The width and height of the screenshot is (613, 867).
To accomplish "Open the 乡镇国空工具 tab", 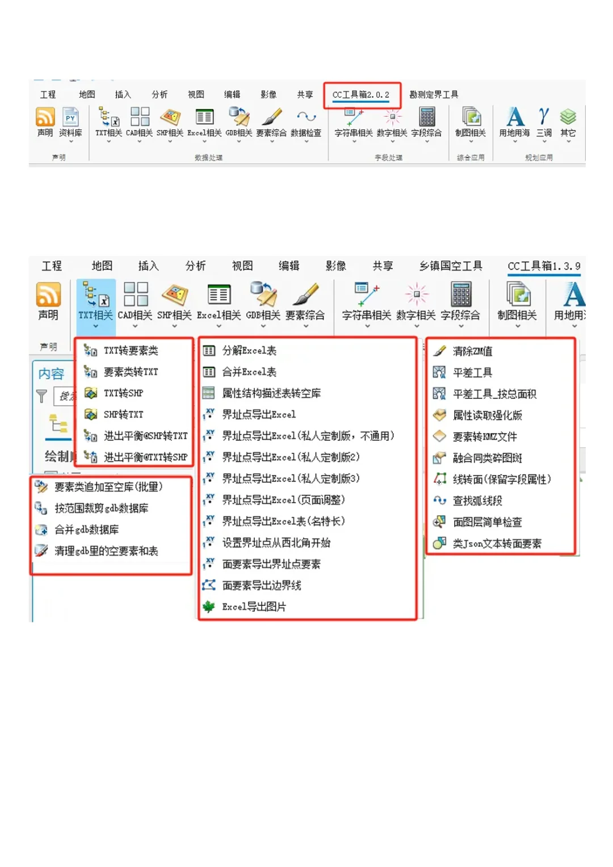I will (451, 266).
